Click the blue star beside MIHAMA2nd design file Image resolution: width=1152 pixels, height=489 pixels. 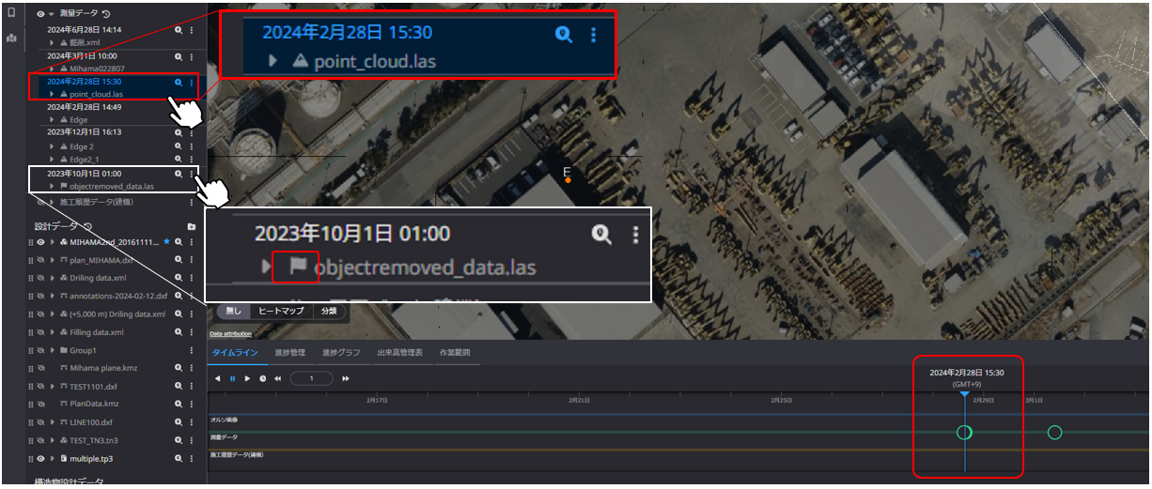coord(167,241)
